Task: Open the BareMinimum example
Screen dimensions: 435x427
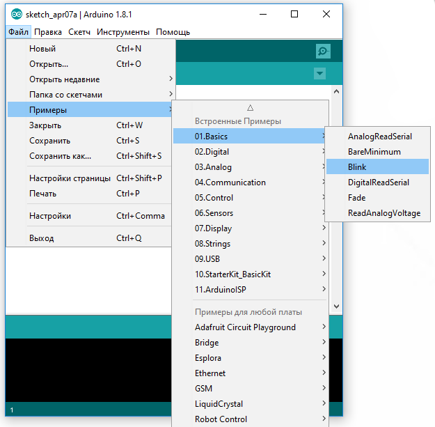Action: (377, 152)
